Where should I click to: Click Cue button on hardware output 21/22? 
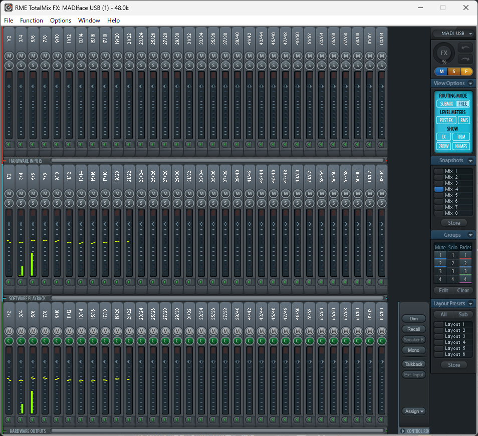coord(129,341)
